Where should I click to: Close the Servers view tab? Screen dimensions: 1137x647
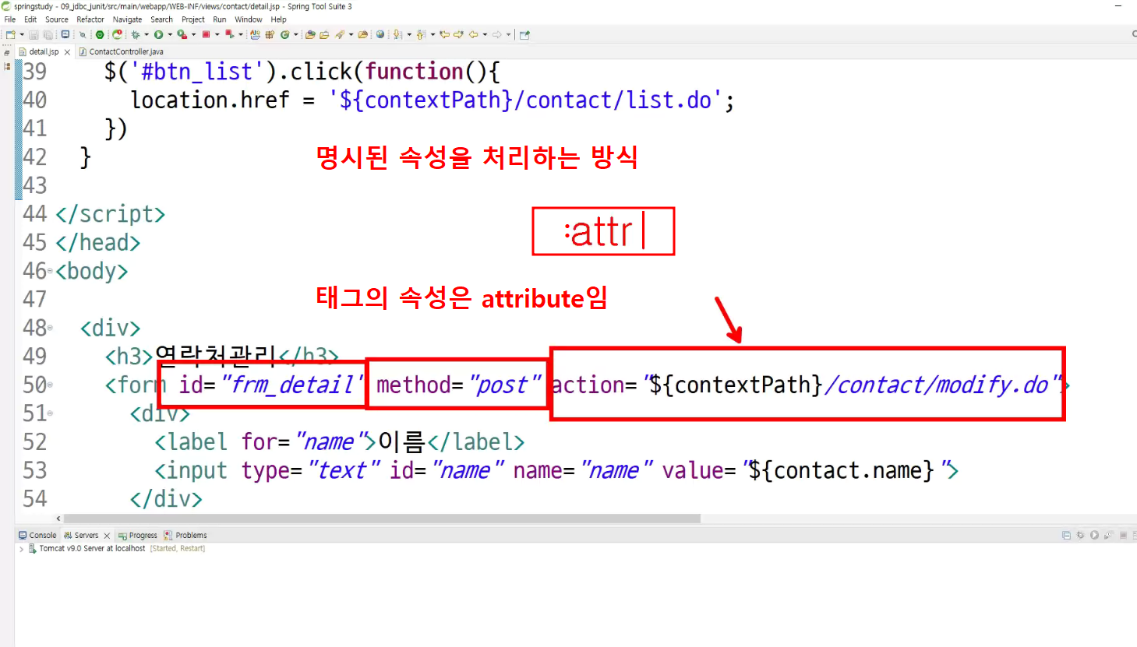click(x=107, y=536)
